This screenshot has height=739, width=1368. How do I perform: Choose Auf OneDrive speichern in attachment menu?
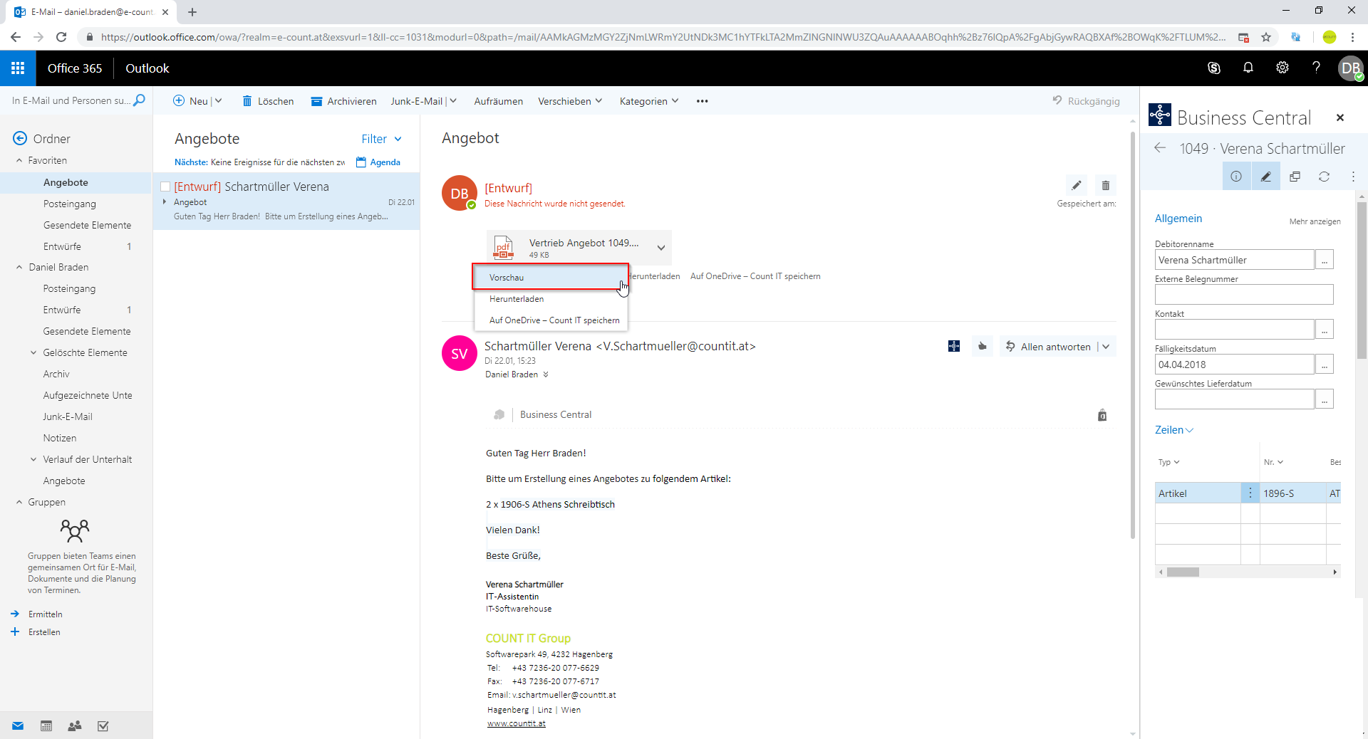pyautogui.click(x=551, y=320)
